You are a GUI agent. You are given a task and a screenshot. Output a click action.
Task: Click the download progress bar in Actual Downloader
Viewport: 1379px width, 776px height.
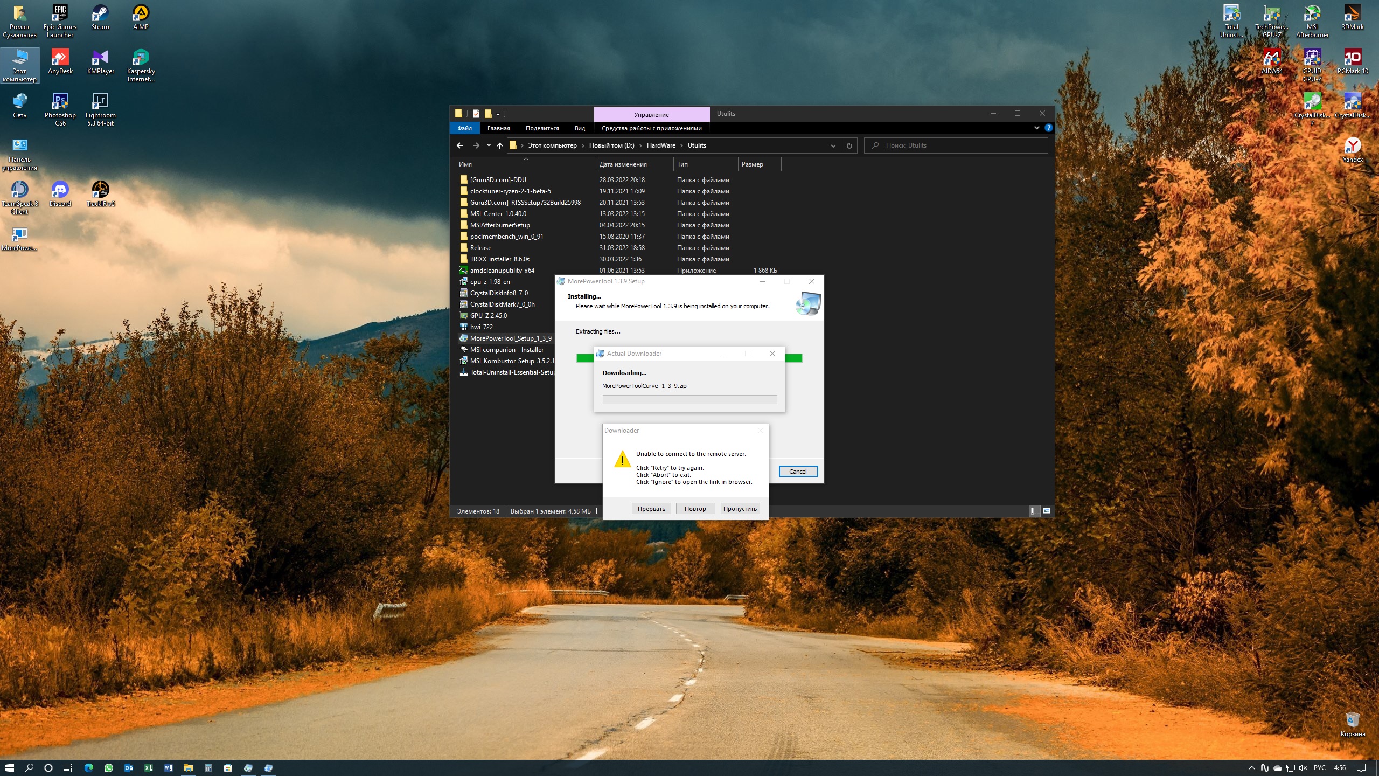689,399
